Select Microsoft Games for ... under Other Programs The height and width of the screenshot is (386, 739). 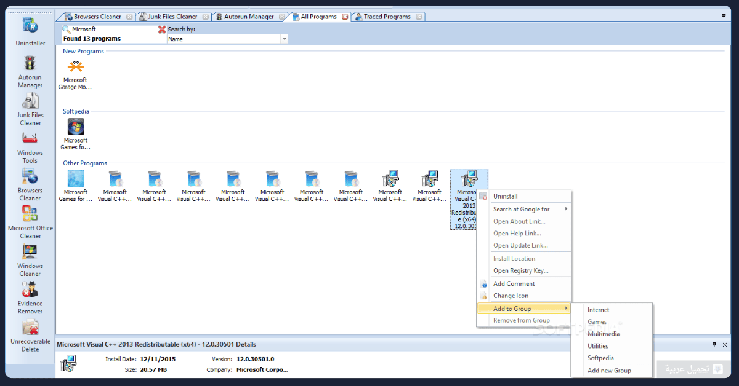pos(76,186)
